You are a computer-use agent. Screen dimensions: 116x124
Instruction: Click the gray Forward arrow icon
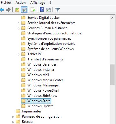(x=8, y=10)
